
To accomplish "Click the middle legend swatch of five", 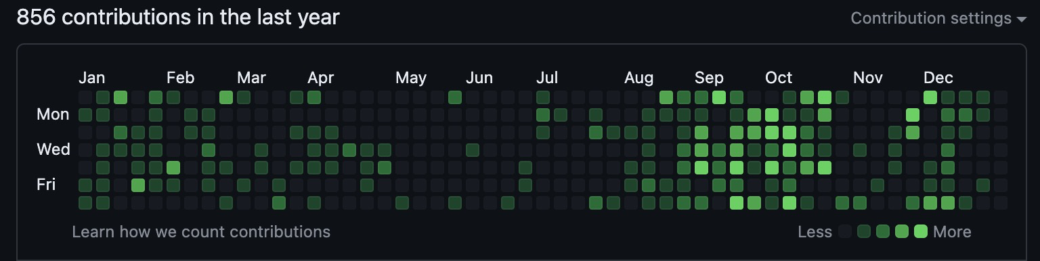I will click(883, 232).
